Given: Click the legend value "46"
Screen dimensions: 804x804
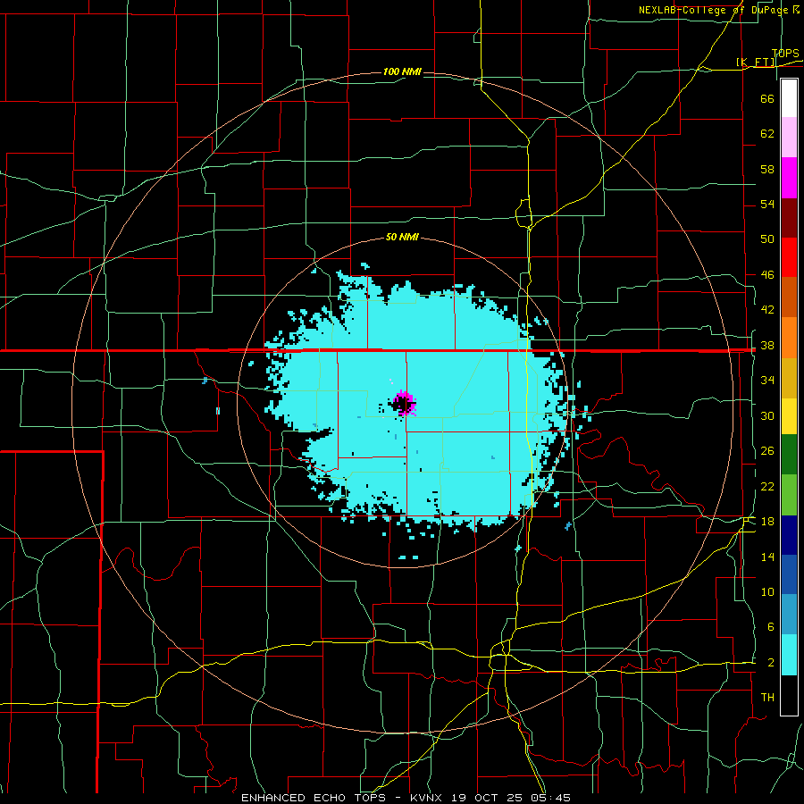Looking at the screenshot, I should (767, 275).
